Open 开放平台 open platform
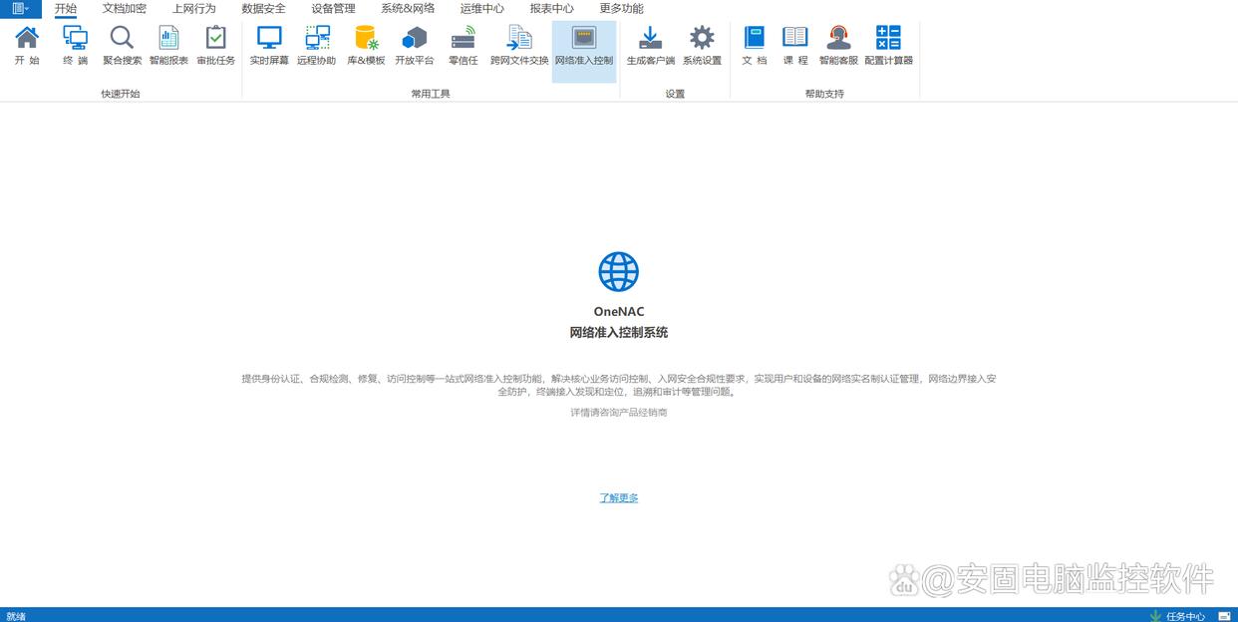 415,46
